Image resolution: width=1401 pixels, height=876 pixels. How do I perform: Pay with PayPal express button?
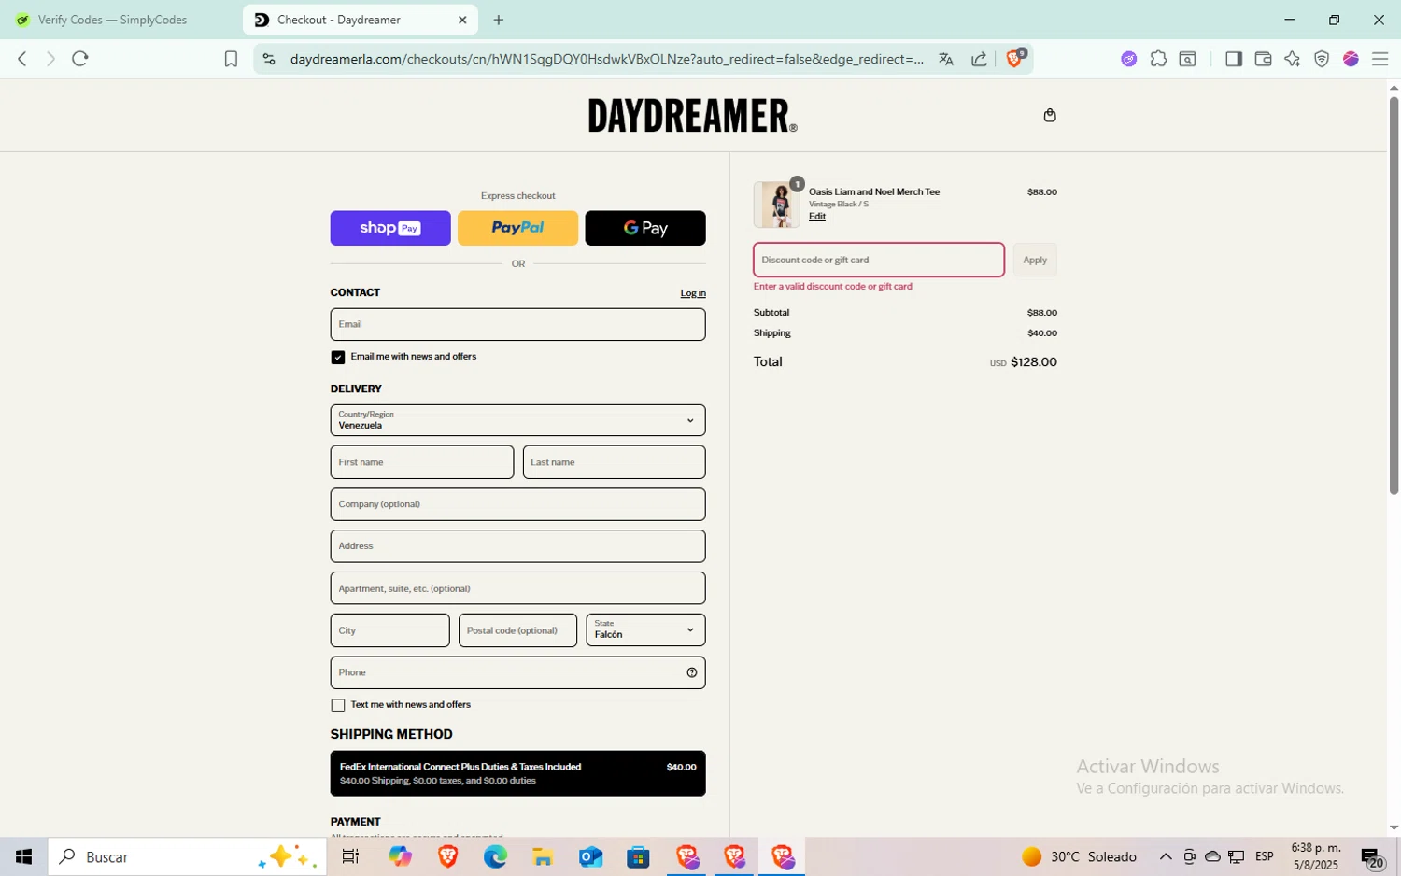click(x=517, y=228)
